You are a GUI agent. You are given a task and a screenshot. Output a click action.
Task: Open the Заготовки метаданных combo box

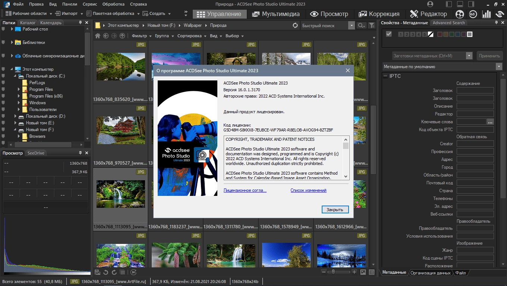(x=432, y=56)
